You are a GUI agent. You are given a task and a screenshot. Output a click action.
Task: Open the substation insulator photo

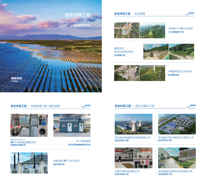click(x=29, y=163)
